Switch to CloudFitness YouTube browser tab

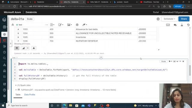tap(152, 2)
